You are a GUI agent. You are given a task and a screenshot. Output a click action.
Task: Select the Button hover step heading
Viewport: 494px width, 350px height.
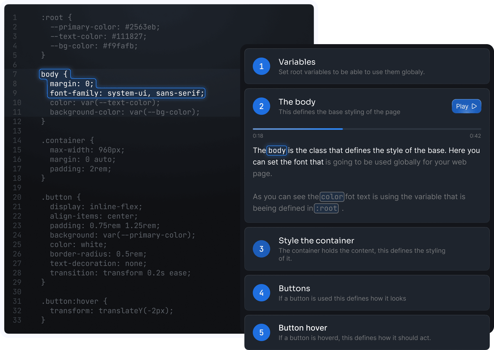click(303, 328)
